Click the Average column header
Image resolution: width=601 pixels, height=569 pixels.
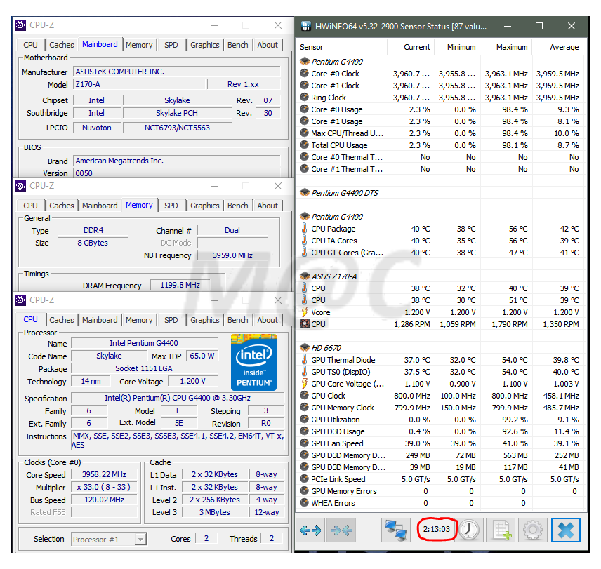tap(558, 47)
